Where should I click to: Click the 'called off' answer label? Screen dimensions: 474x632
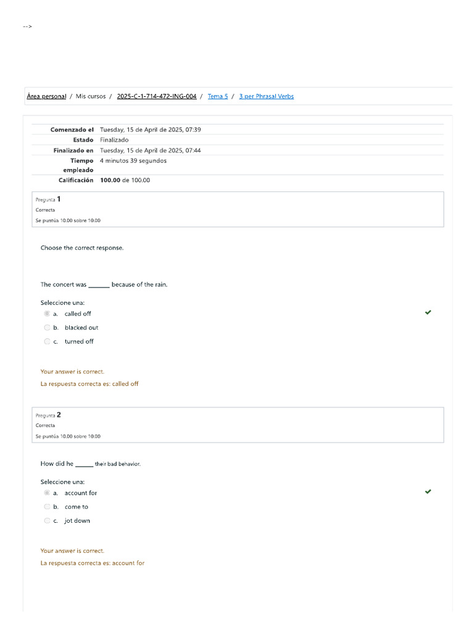pyautogui.click(x=78, y=314)
